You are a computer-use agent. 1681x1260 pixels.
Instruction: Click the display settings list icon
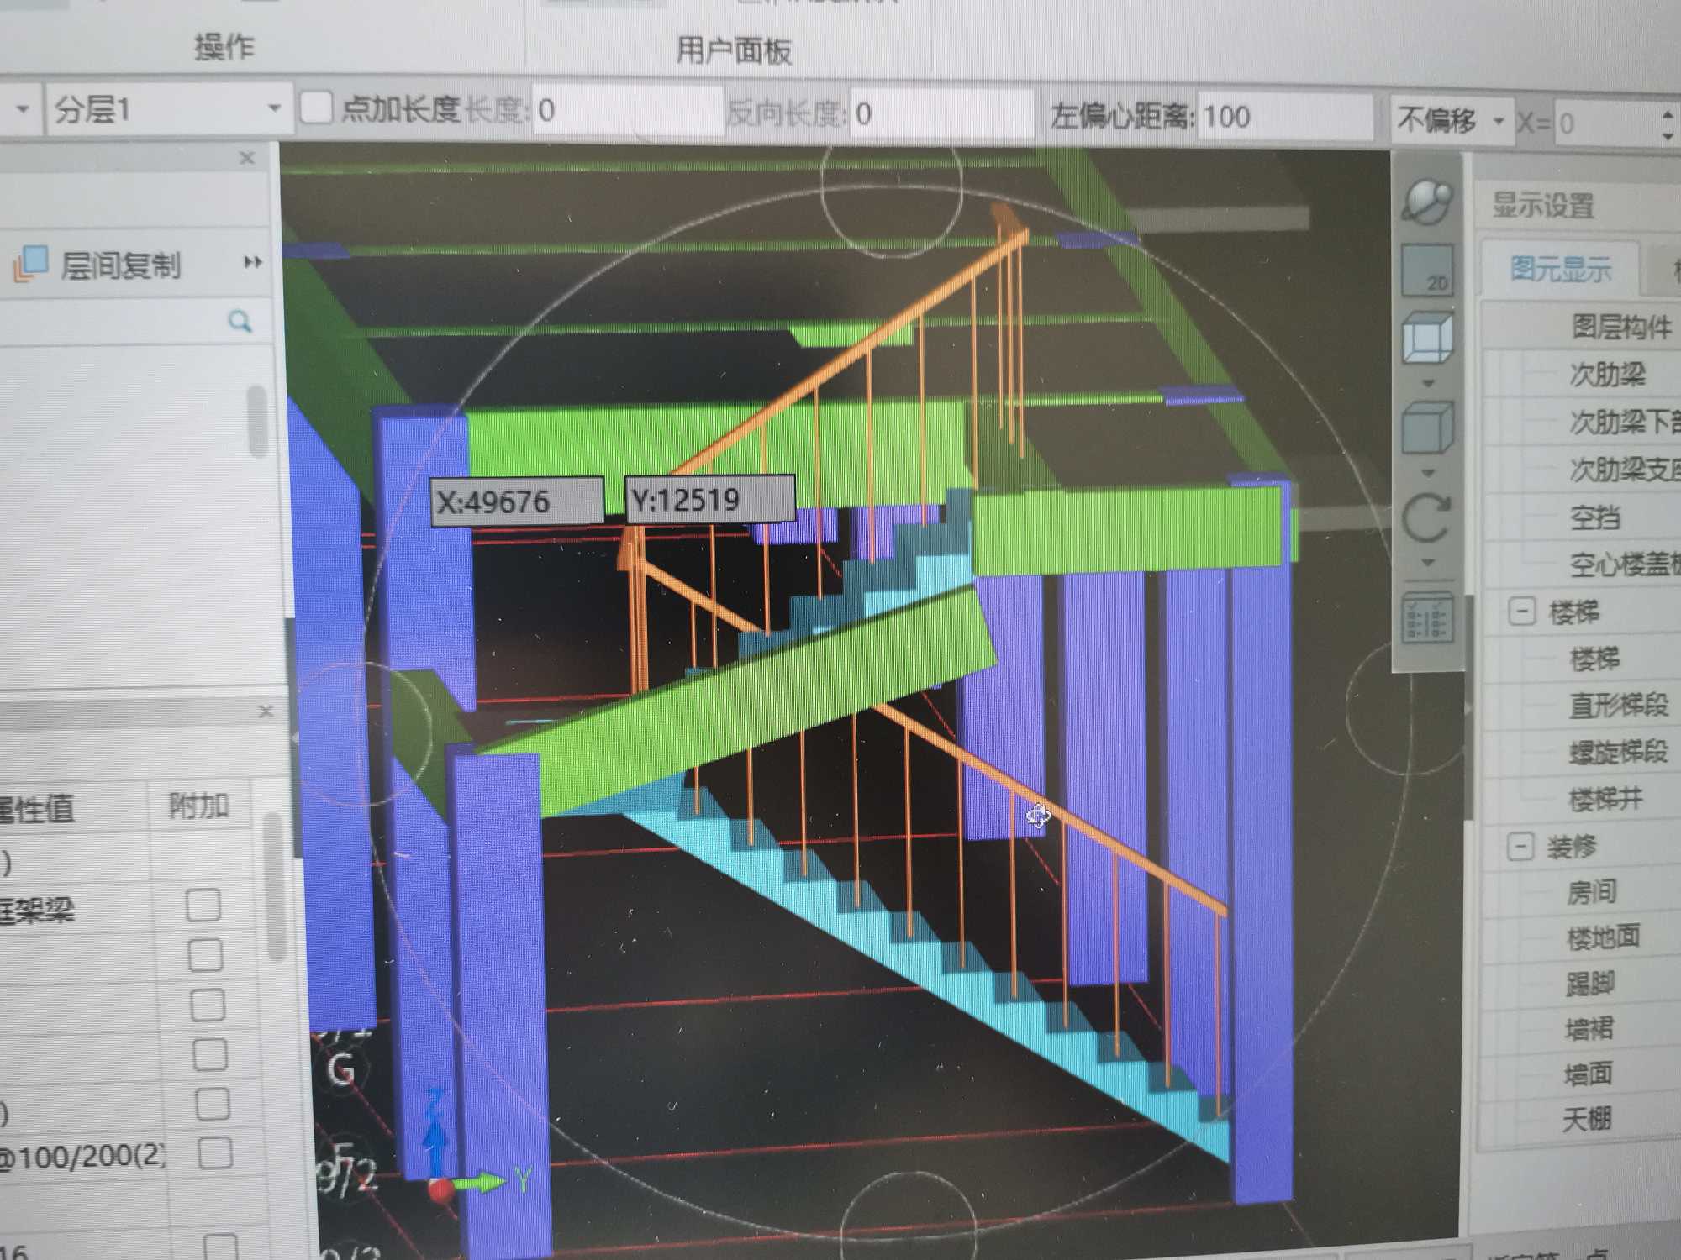pyautogui.click(x=1427, y=619)
